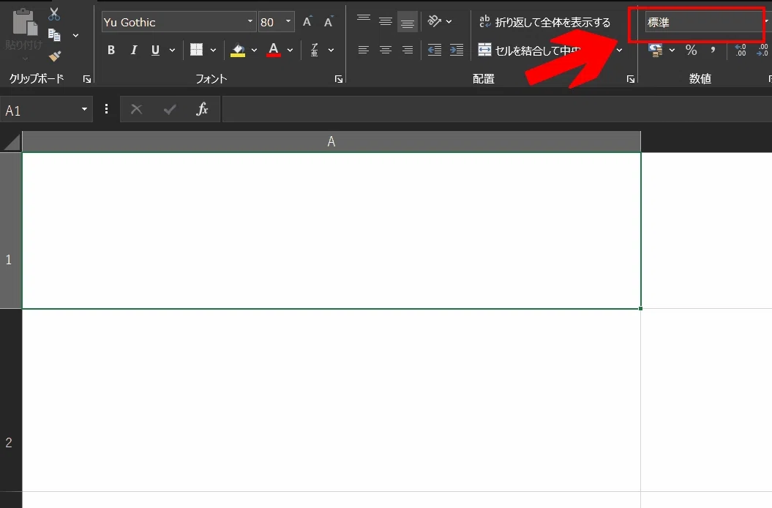Click the Insert Function fx icon
772x508 pixels.
(x=203, y=109)
